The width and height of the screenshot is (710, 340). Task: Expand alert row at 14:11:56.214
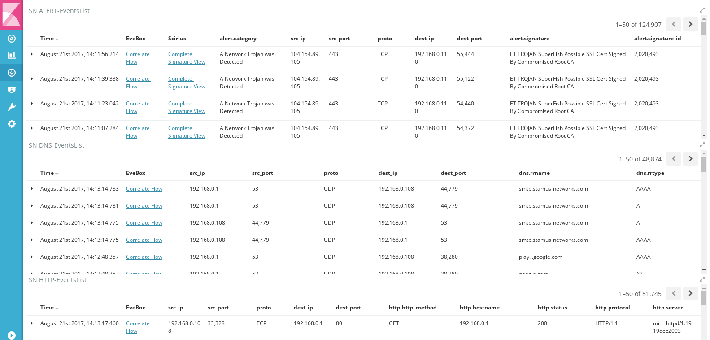[32, 54]
